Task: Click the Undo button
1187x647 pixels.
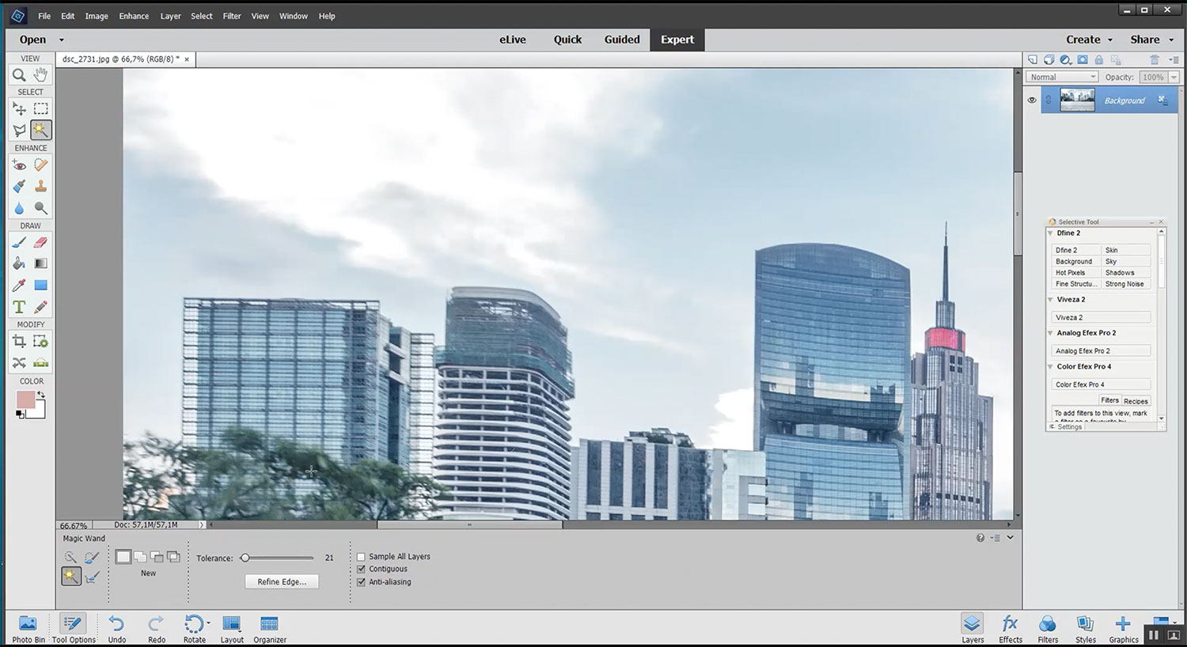Action: 117,629
